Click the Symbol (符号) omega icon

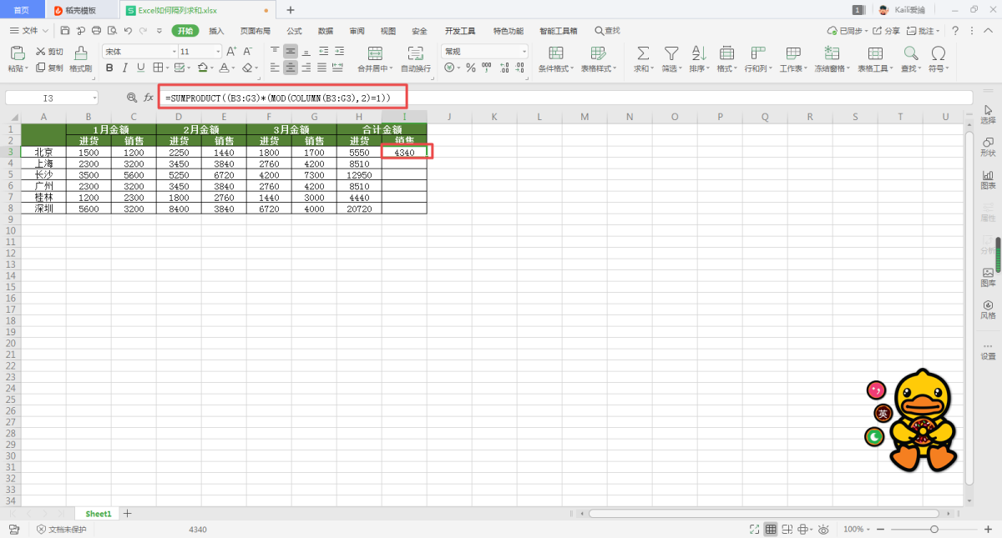(x=938, y=54)
